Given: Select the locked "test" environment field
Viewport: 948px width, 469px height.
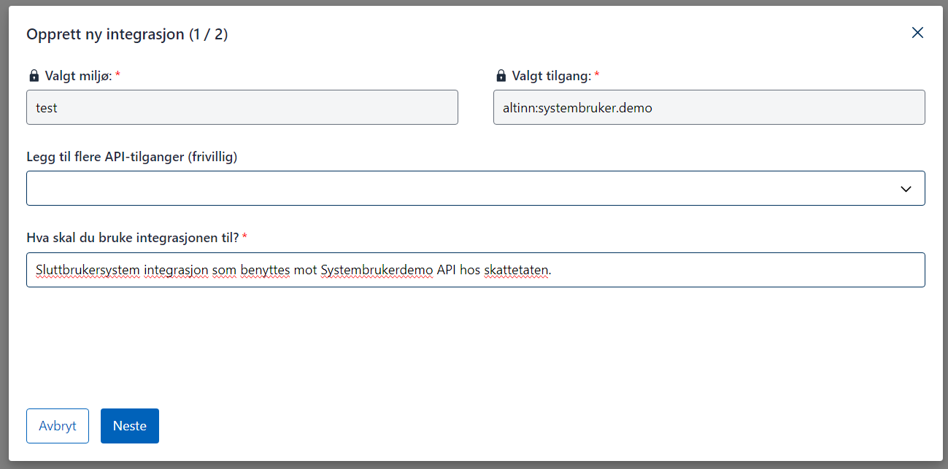Looking at the screenshot, I should [x=242, y=108].
